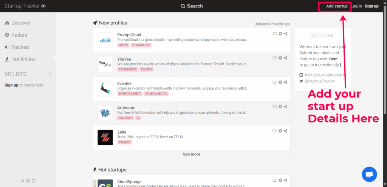Image resolution: width=387 pixels, height=187 pixels.
Task: Click the OTHER tag on PromptCloud
Action: point(124,45)
